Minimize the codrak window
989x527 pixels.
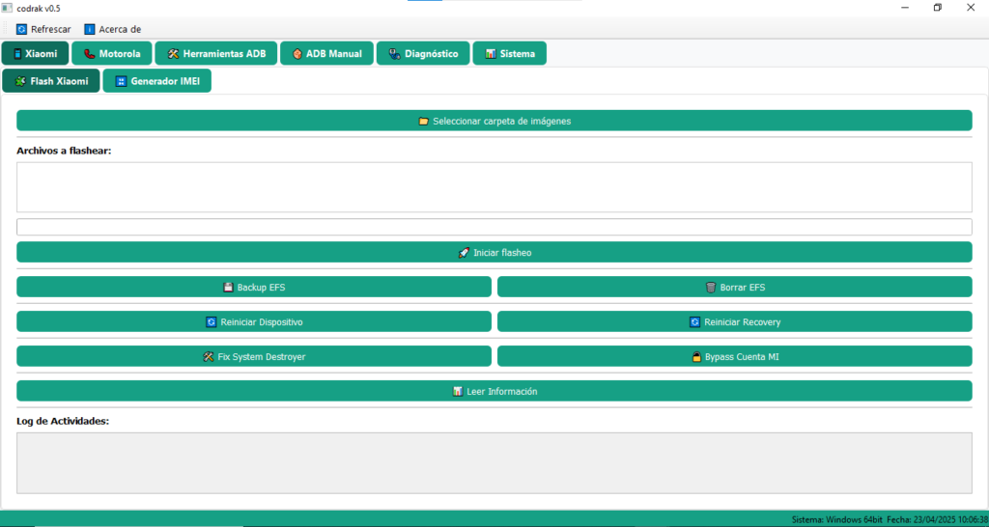905,8
